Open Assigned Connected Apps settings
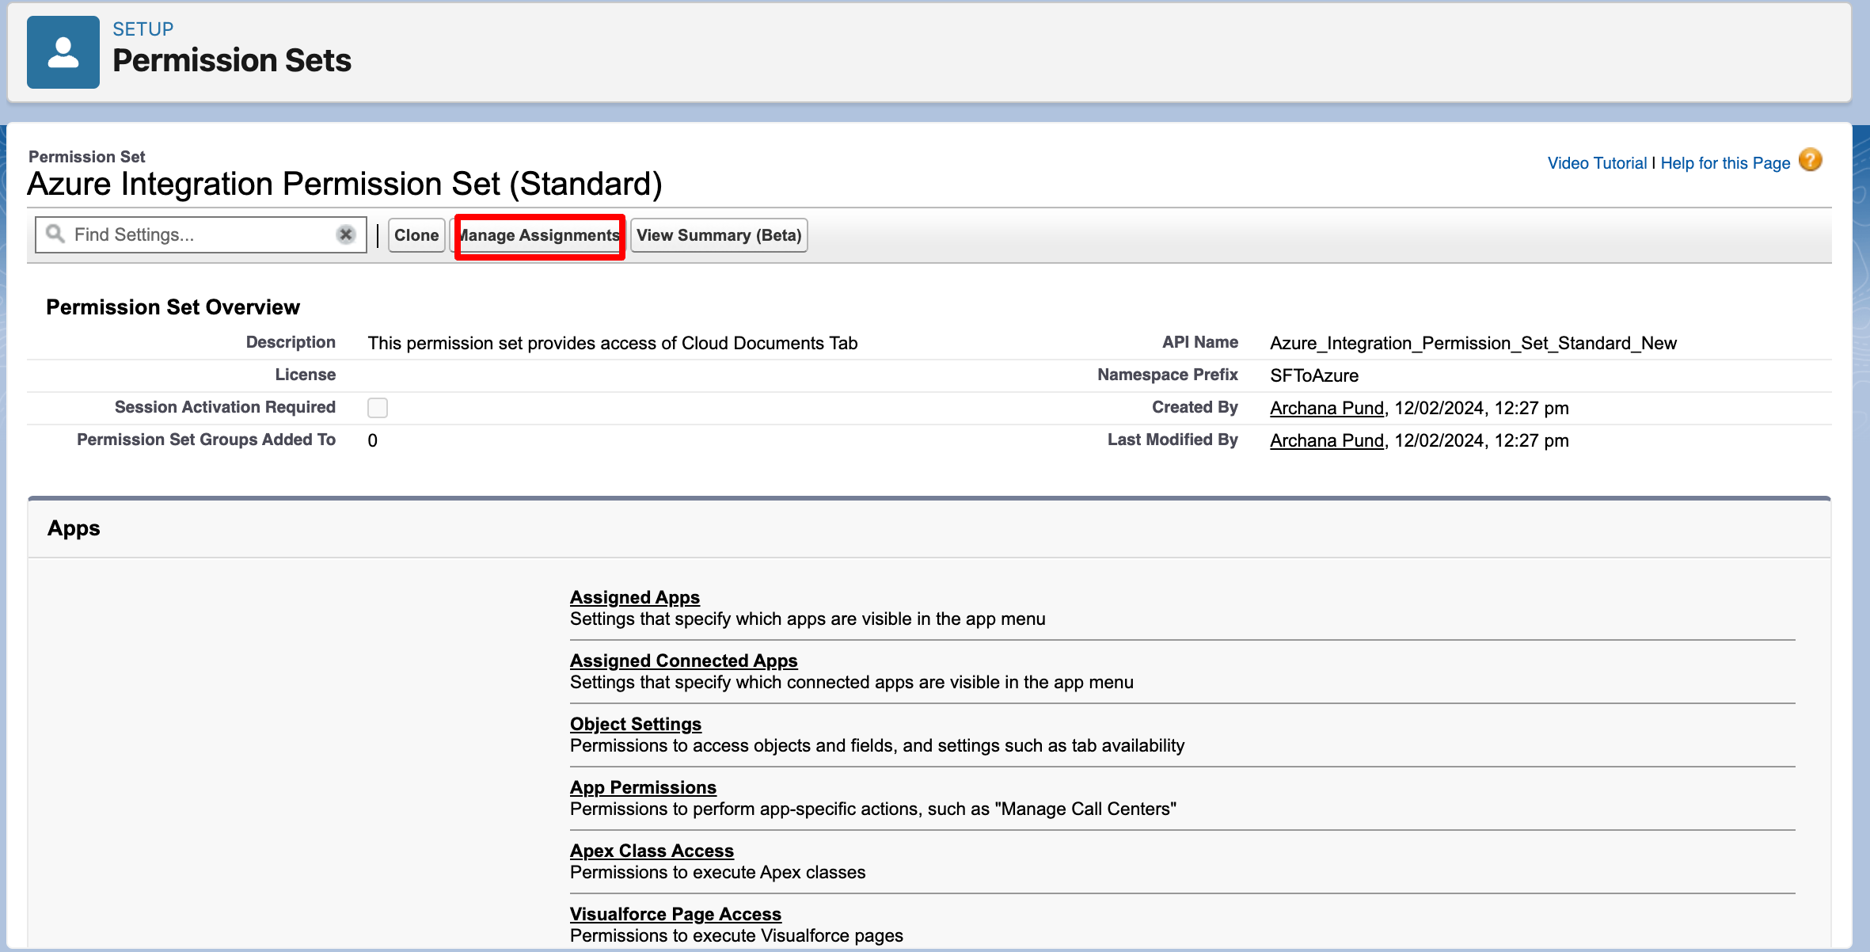This screenshot has width=1870, height=952. (684, 661)
